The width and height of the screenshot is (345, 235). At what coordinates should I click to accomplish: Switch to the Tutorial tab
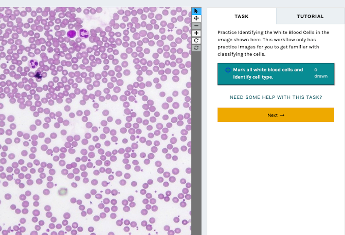click(x=310, y=16)
